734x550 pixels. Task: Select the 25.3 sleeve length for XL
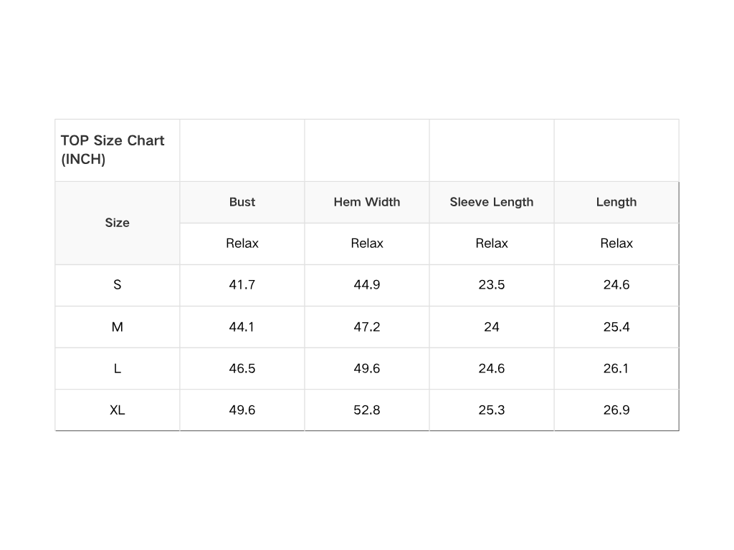pos(492,410)
